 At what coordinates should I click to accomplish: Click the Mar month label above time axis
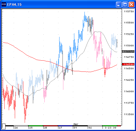(x=76, y=124)
